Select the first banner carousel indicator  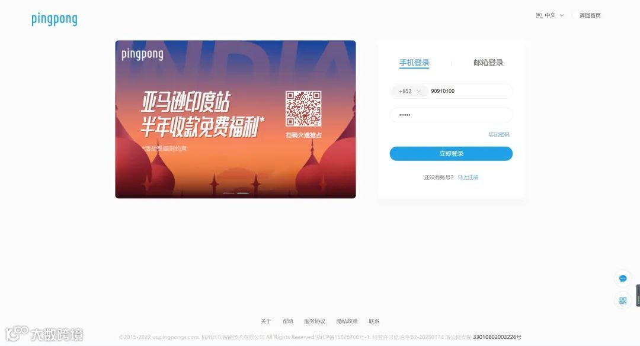point(229,193)
